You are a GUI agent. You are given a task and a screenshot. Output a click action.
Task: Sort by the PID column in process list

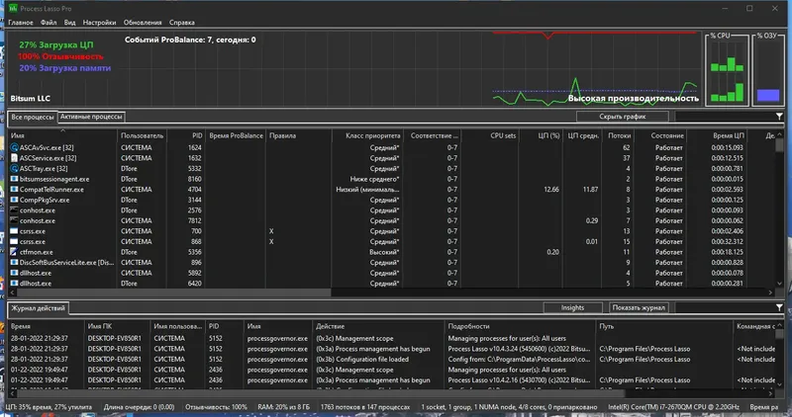186,135
